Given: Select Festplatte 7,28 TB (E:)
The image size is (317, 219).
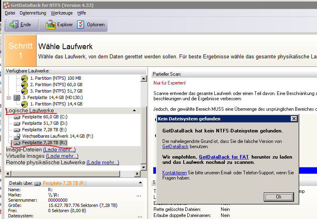Looking at the screenshot, I should pos(44,130).
